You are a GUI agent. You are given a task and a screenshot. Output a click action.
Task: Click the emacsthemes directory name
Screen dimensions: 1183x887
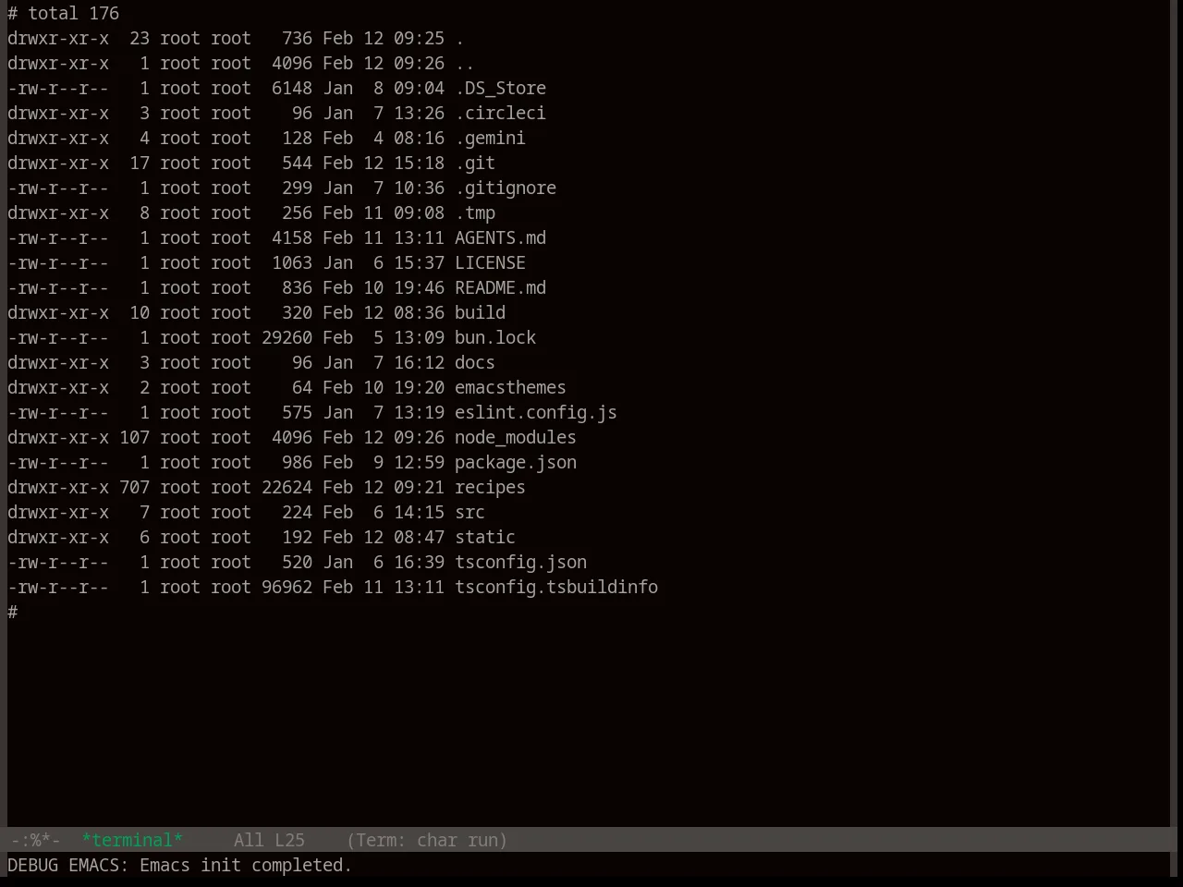click(x=510, y=387)
